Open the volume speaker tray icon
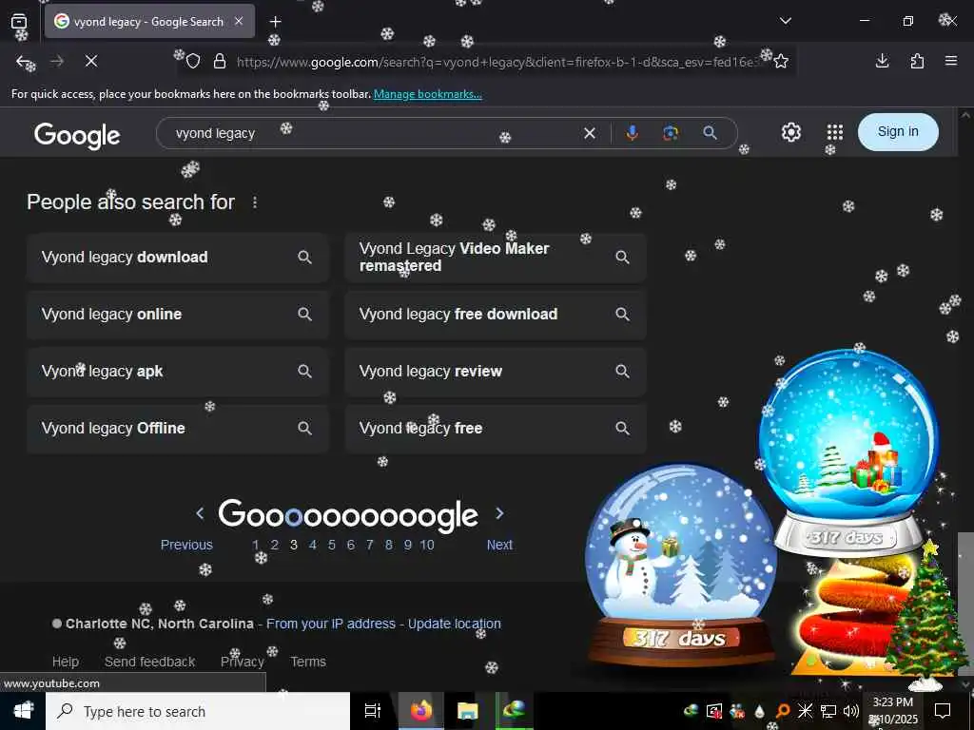Image resolution: width=974 pixels, height=730 pixels. point(851,711)
